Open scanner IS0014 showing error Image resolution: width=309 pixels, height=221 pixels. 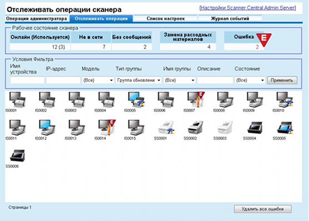[107, 127]
